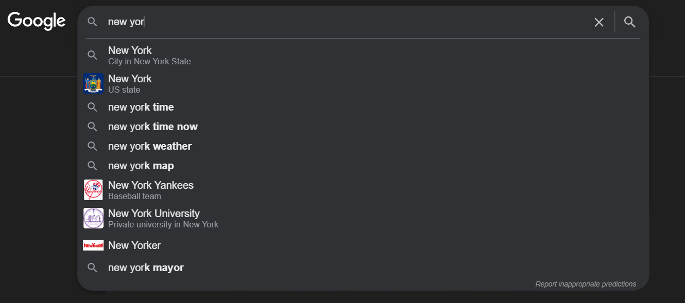
Task: Click the magnifying glass inside the search bar
Action: (x=92, y=22)
